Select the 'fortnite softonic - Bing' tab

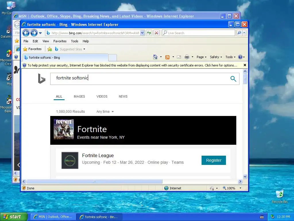tap(65, 58)
